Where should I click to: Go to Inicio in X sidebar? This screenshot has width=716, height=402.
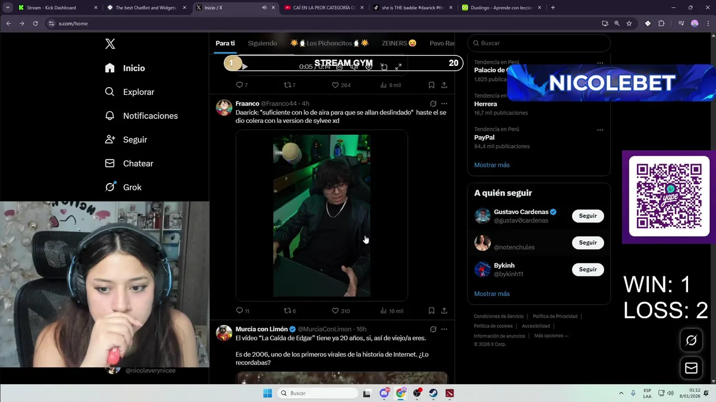[125, 68]
